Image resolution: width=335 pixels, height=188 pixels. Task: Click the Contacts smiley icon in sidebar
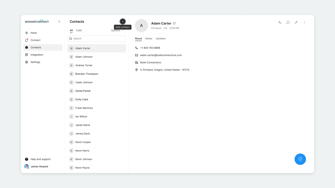point(26,47)
